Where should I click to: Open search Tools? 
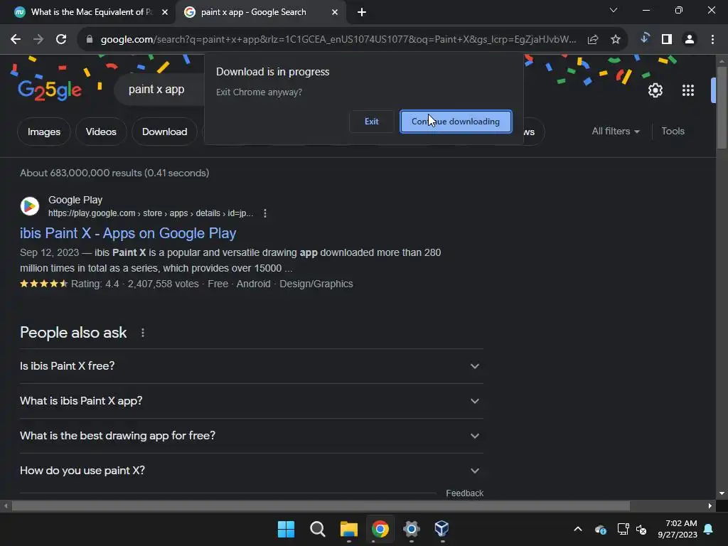(x=673, y=132)
